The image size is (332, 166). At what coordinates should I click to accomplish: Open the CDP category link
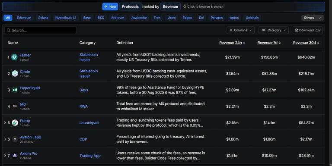tap(83, 139)
